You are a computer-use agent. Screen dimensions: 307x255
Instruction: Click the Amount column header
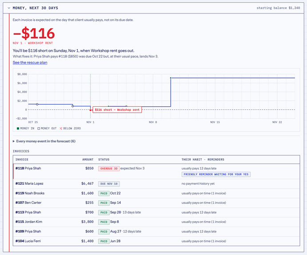point(88,160)
